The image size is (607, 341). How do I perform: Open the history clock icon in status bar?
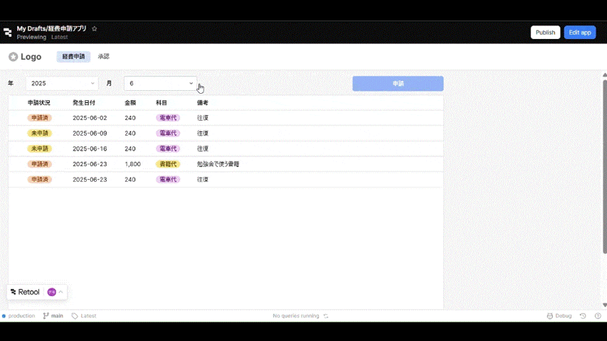click(x=583, y=316)
